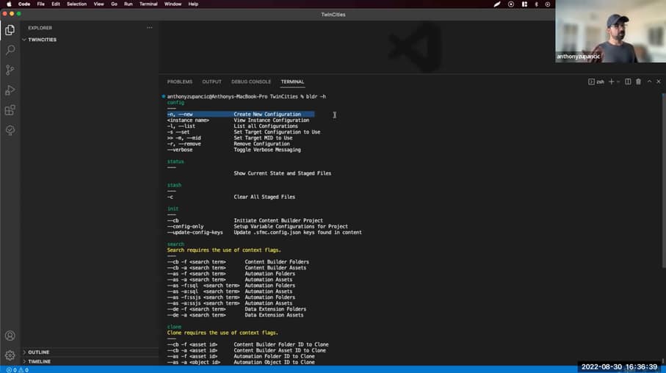
Task: Expand the TIMELINE section
Action: (39, 361)
